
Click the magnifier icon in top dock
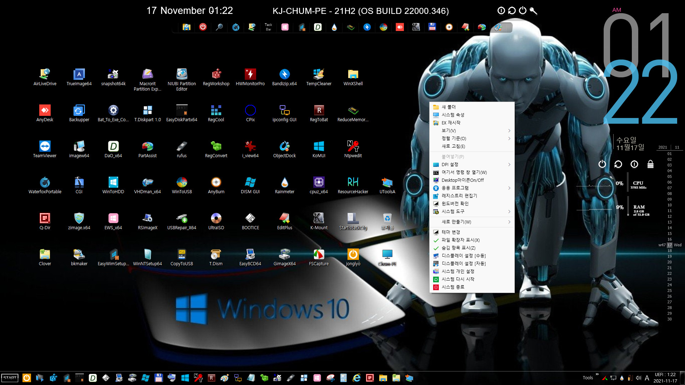(219, 27)
